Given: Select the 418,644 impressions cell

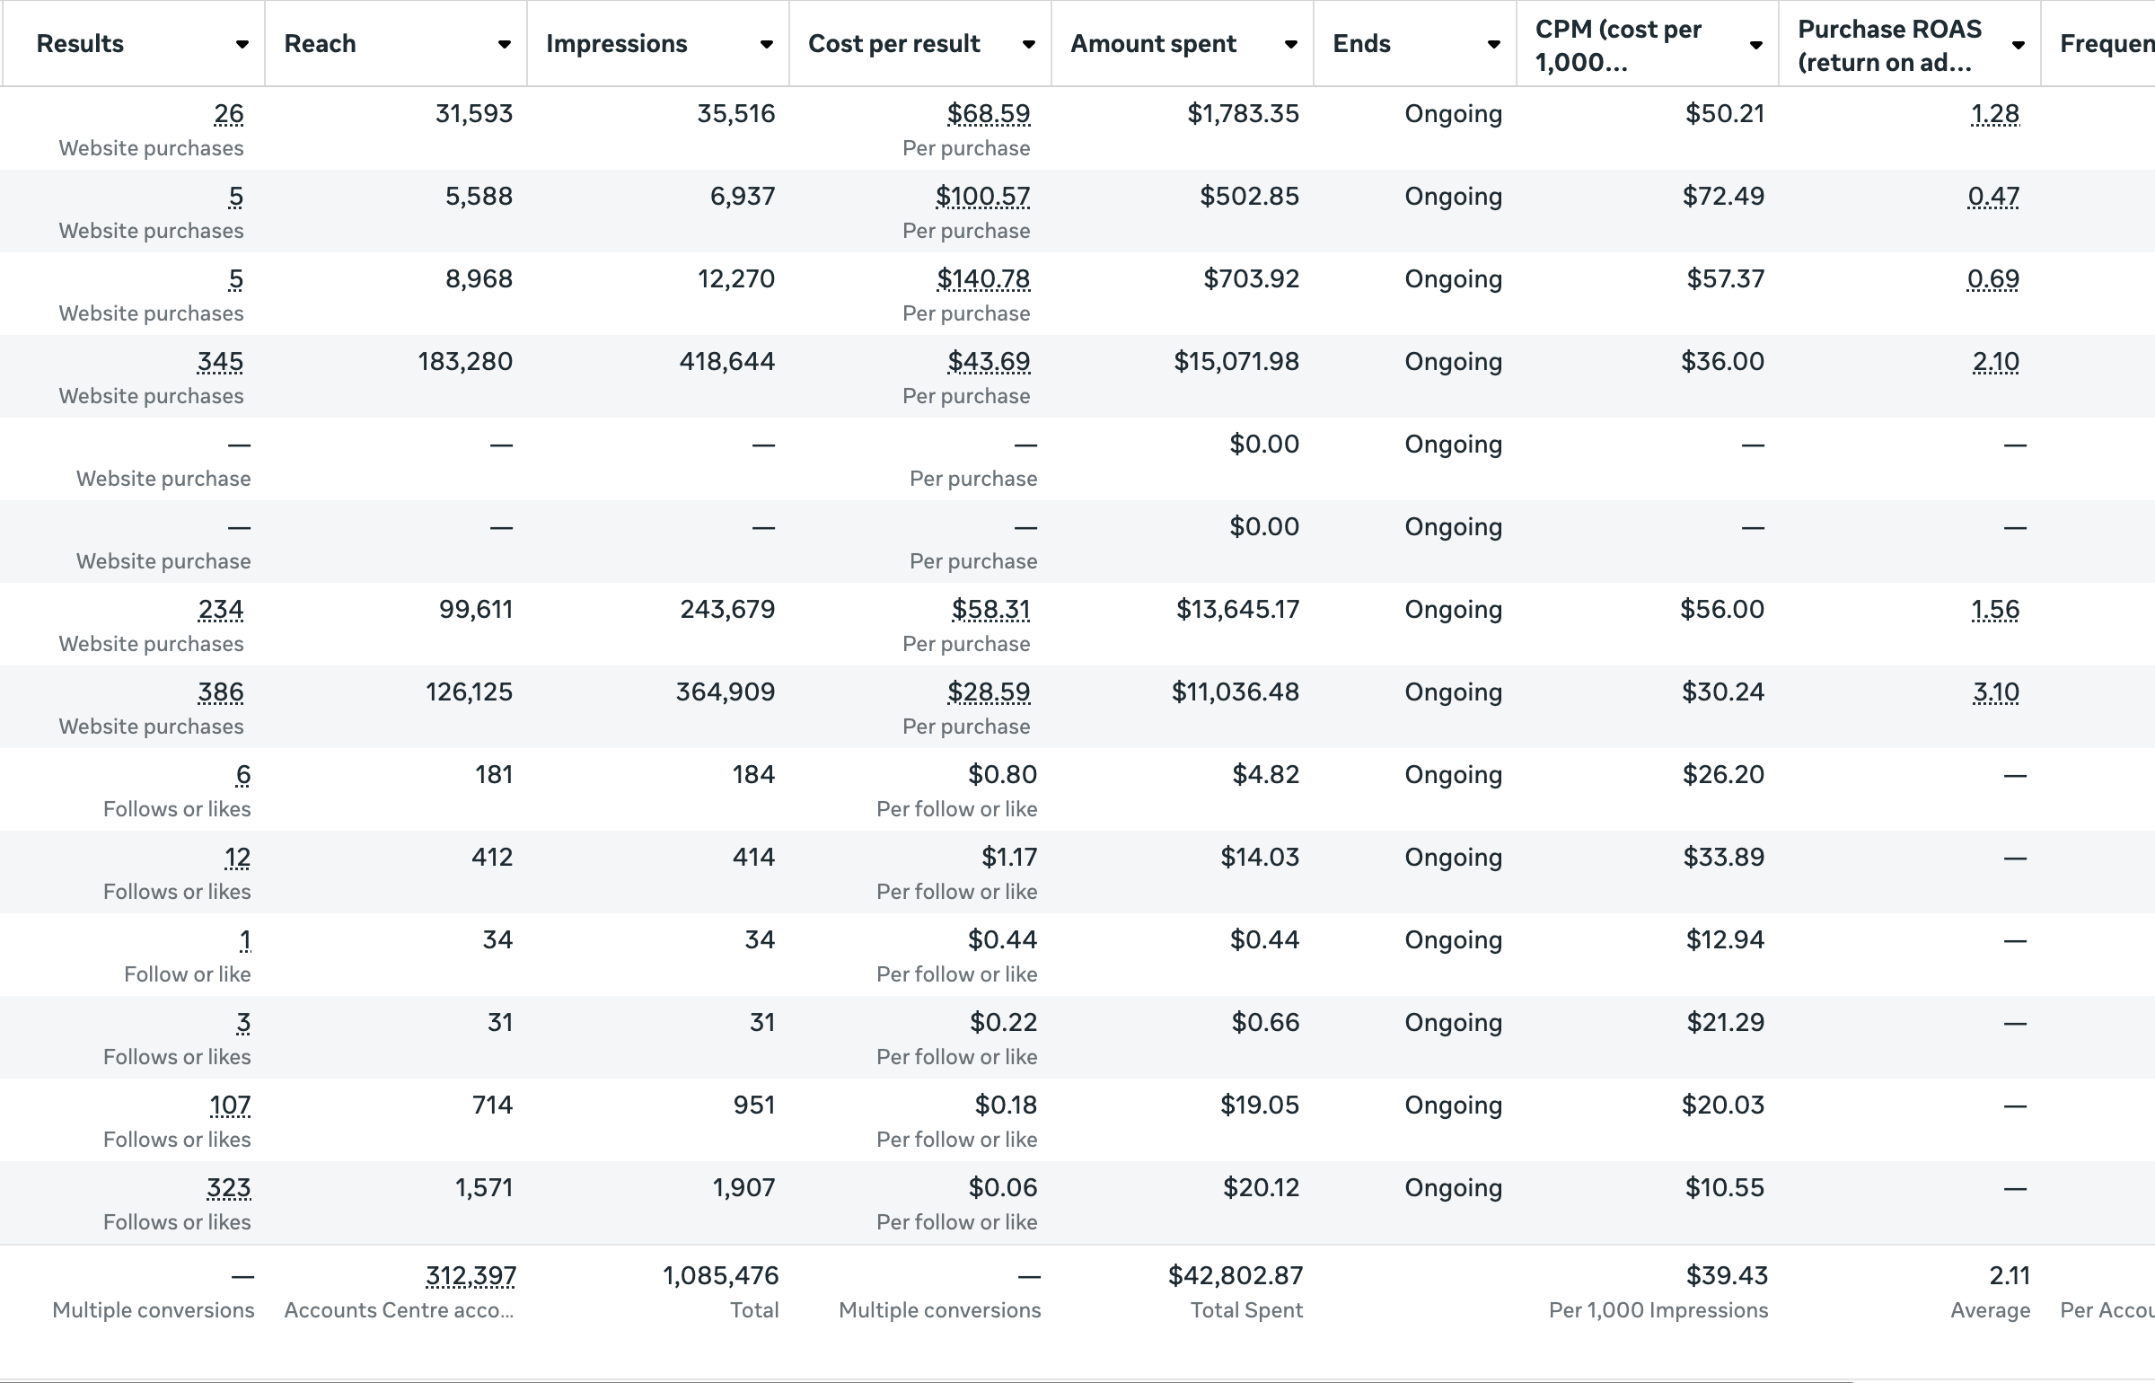Looking at the screenshot, I should click(726, 362).
